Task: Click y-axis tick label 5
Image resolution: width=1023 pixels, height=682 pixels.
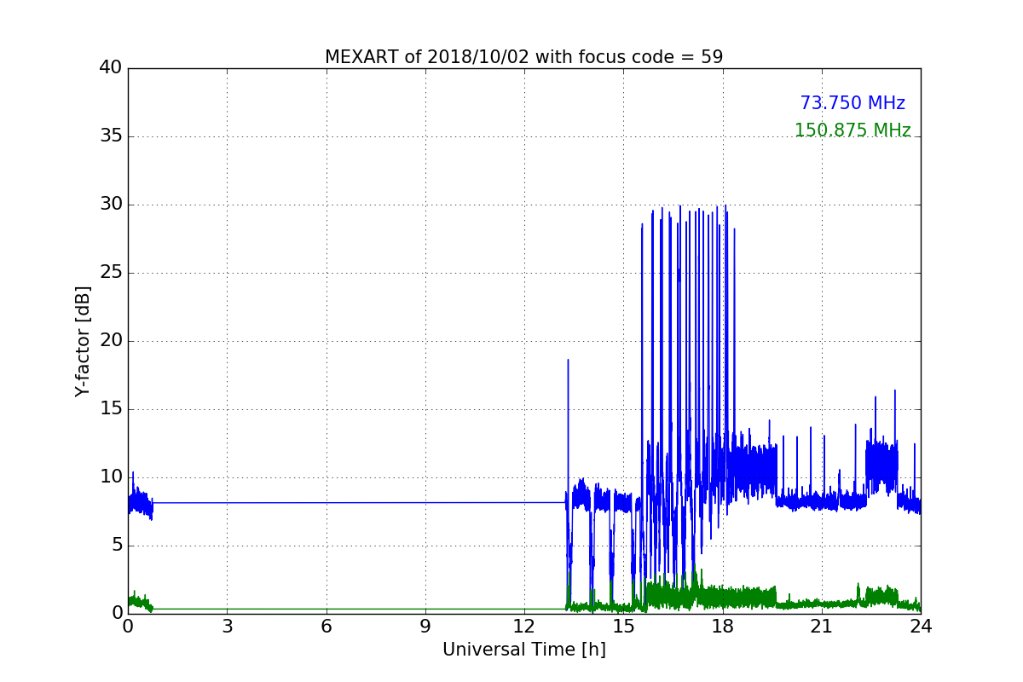Action: pos(116,545)
